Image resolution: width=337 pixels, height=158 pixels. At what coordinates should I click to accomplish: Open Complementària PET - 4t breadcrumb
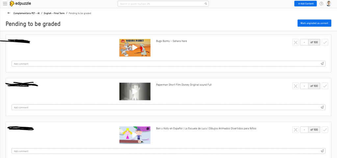pos(26,13)
